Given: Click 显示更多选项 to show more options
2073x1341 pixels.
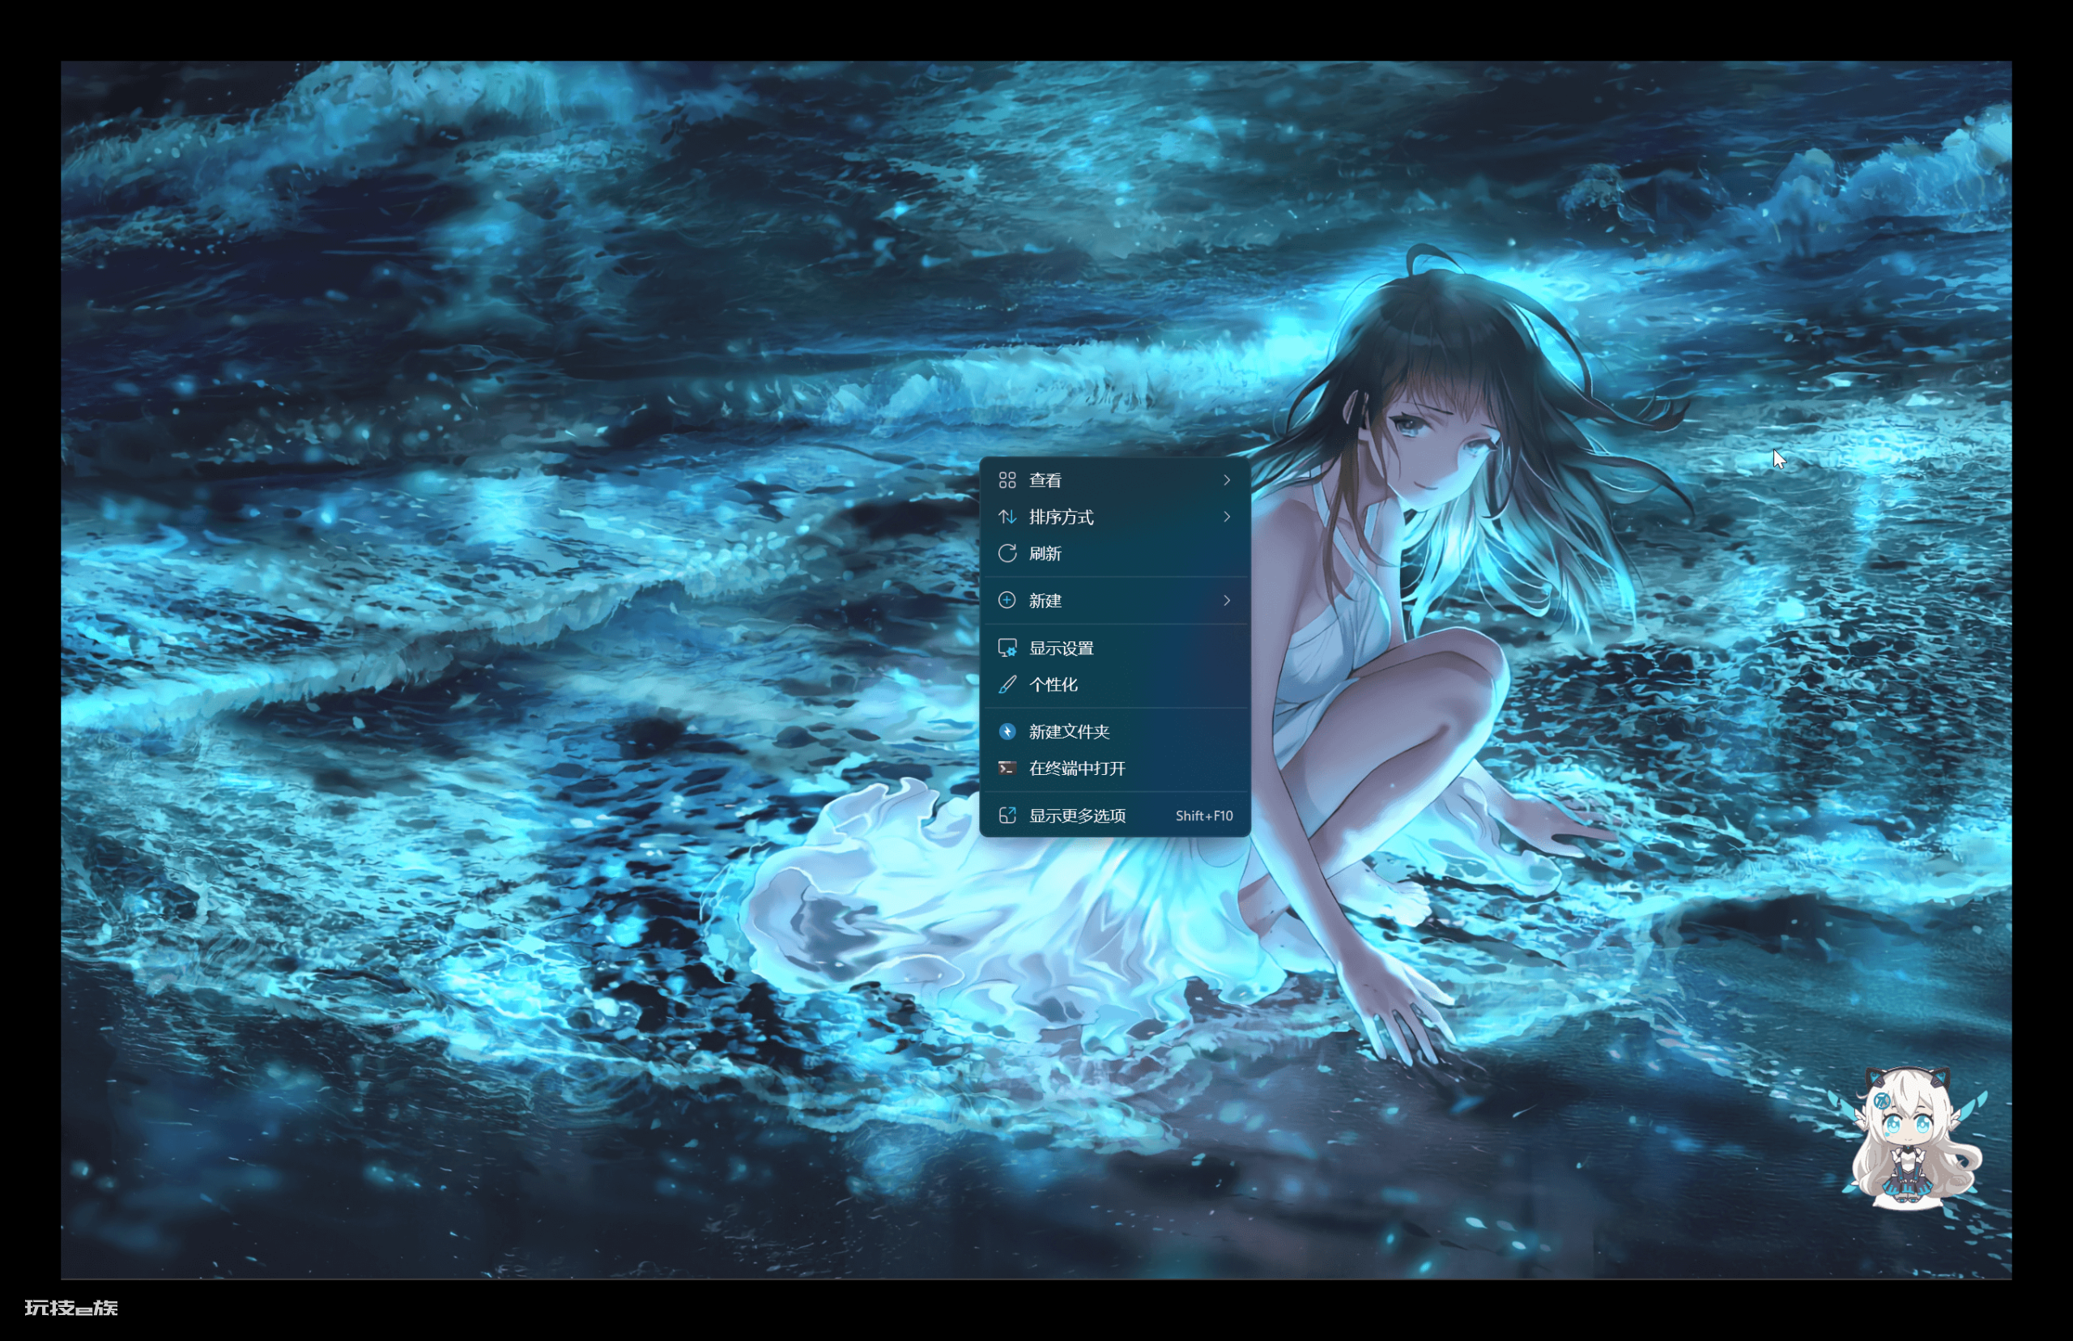Looking at the screenshot, I should point(1114,815).
